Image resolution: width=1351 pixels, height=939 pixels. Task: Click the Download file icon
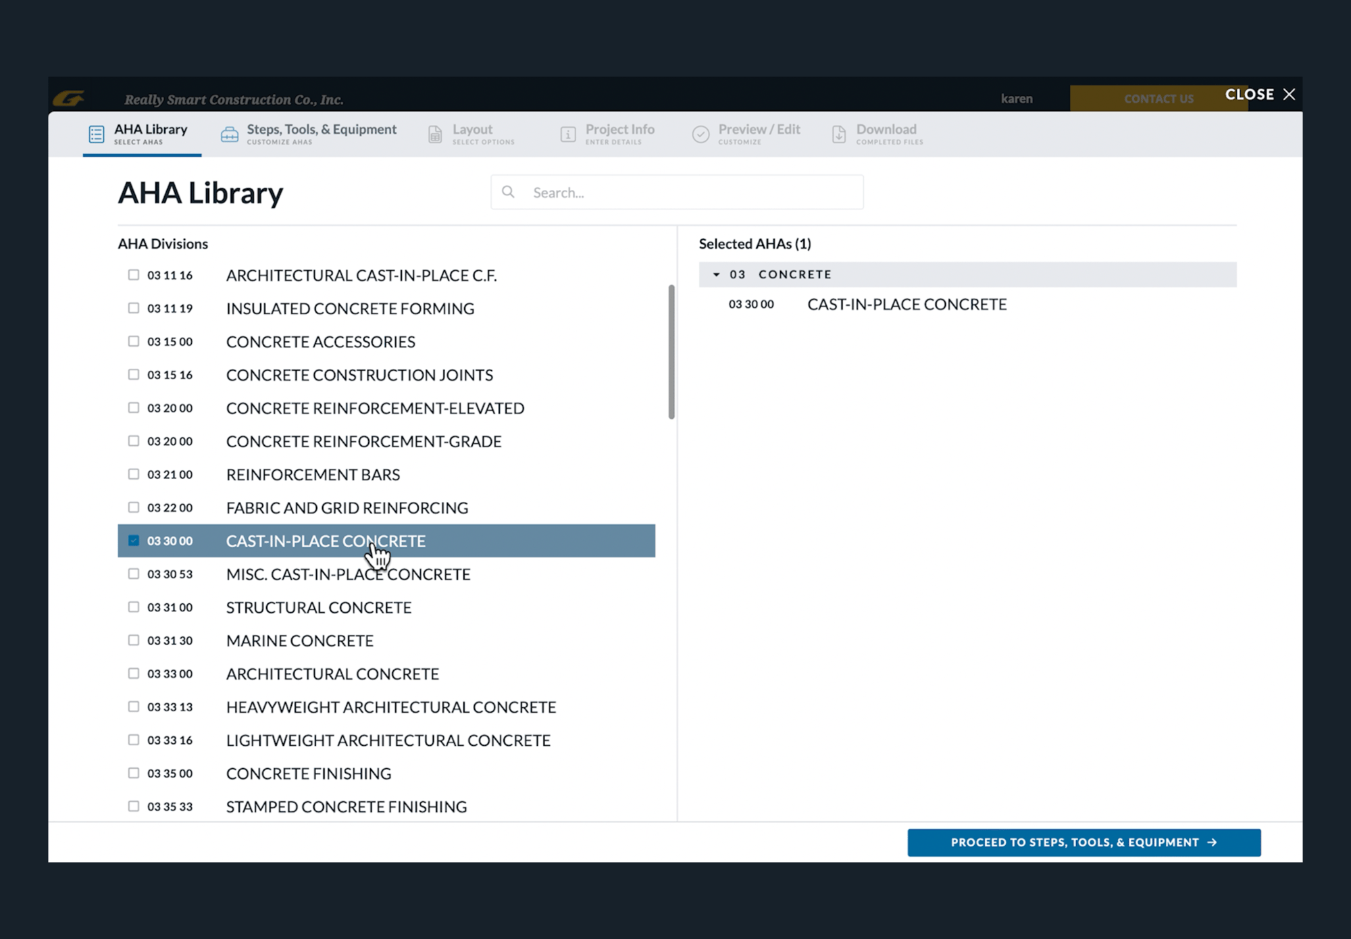pyautogui.click(x=838, y=134)
